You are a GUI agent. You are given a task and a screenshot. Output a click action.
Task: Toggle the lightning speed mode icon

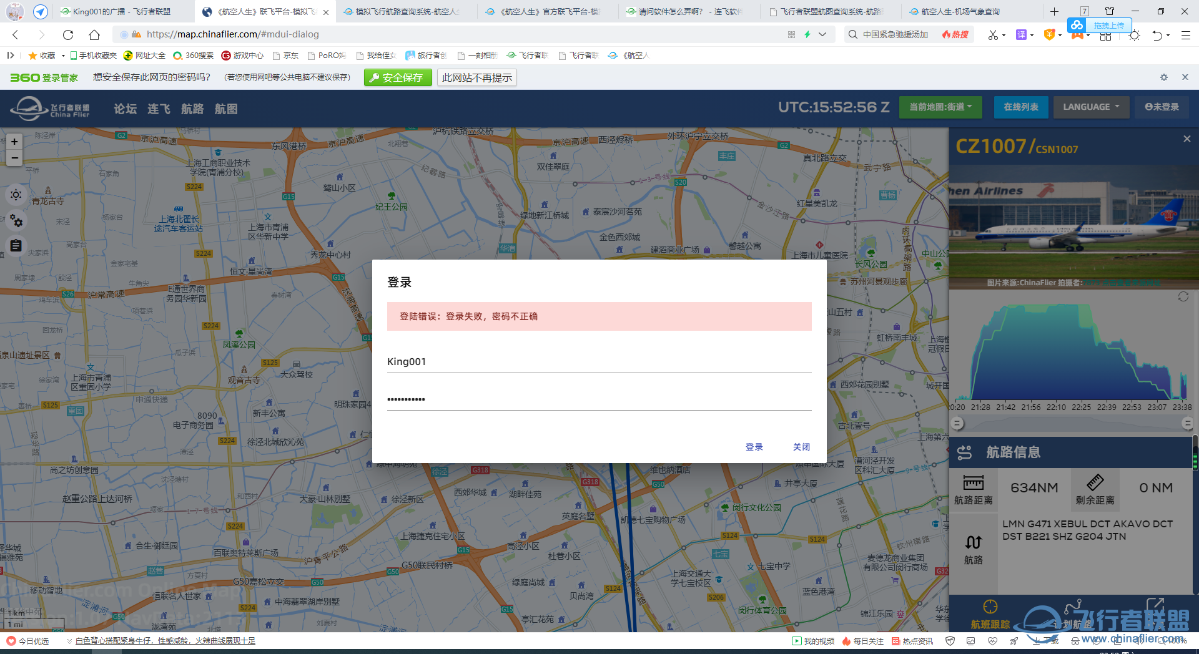807,35
